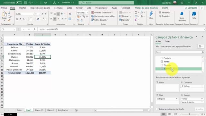Open the Name Box dropdown arrow
Screen dimensions: 206x116
(14, 29)
